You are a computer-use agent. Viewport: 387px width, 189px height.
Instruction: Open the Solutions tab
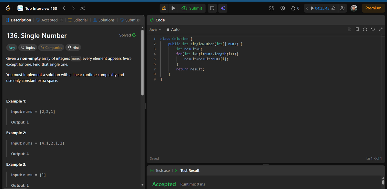point(104,20)
